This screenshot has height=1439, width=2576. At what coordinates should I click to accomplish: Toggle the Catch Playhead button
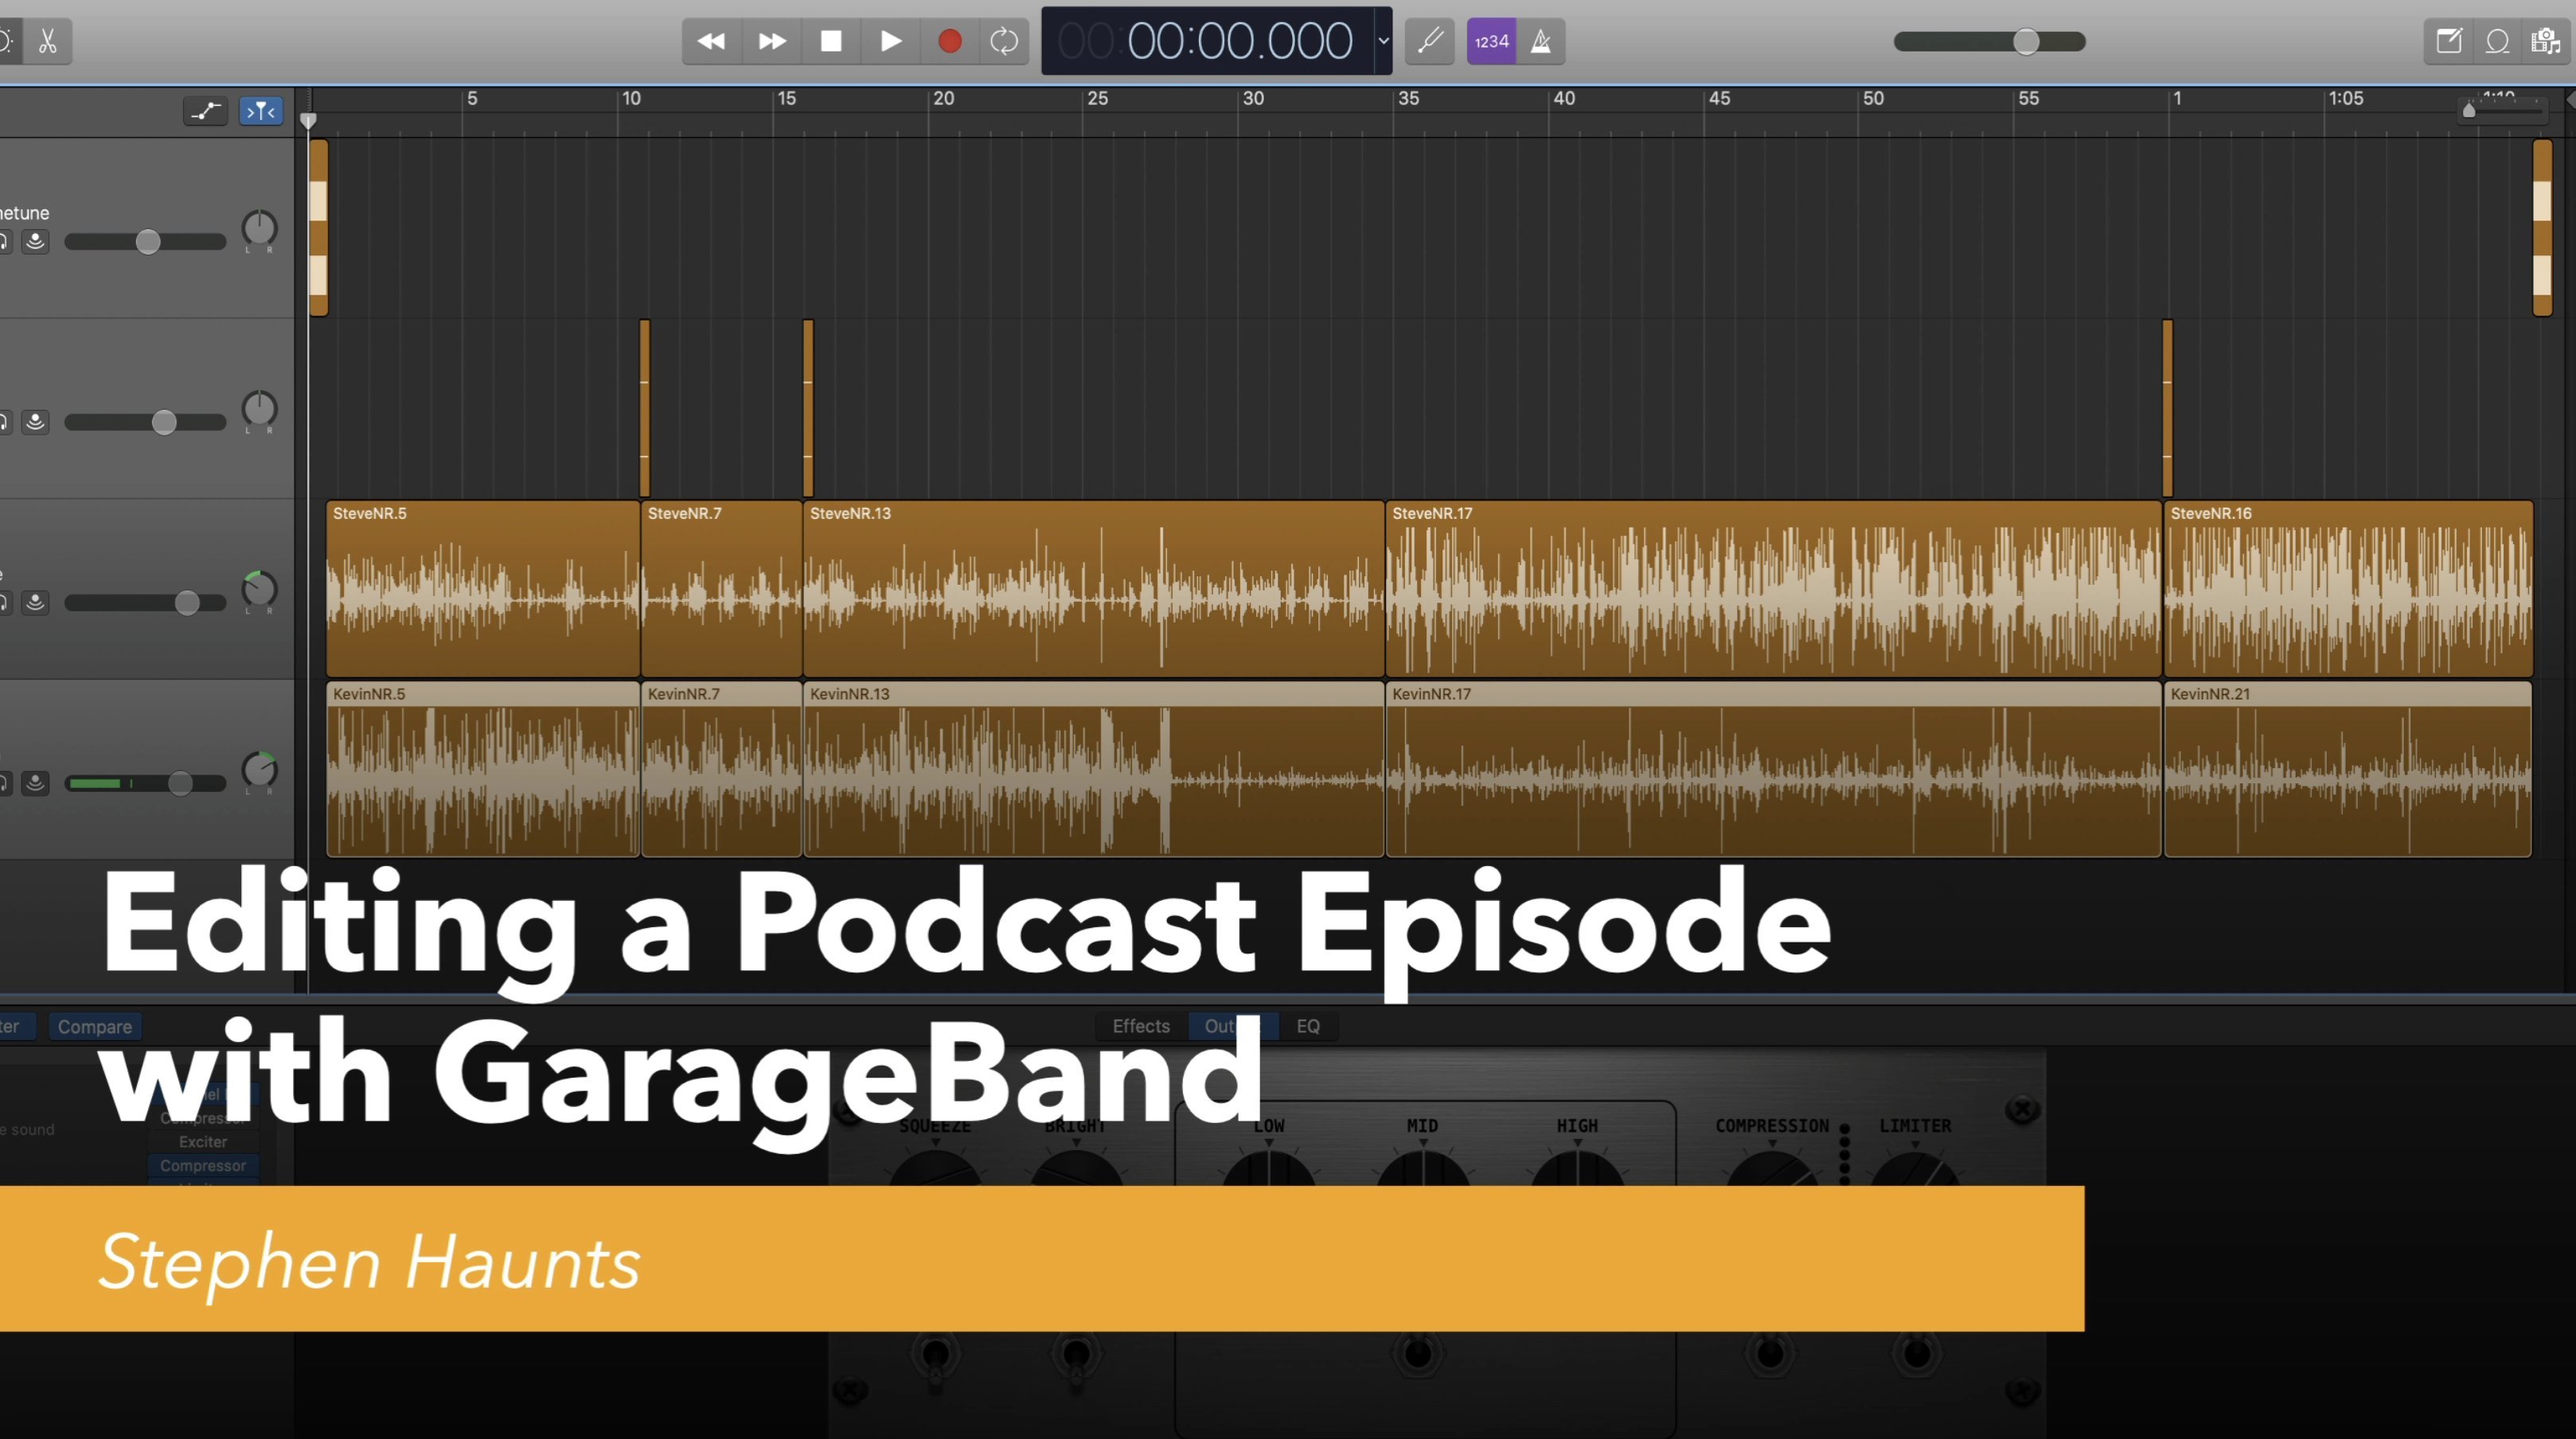260,111
